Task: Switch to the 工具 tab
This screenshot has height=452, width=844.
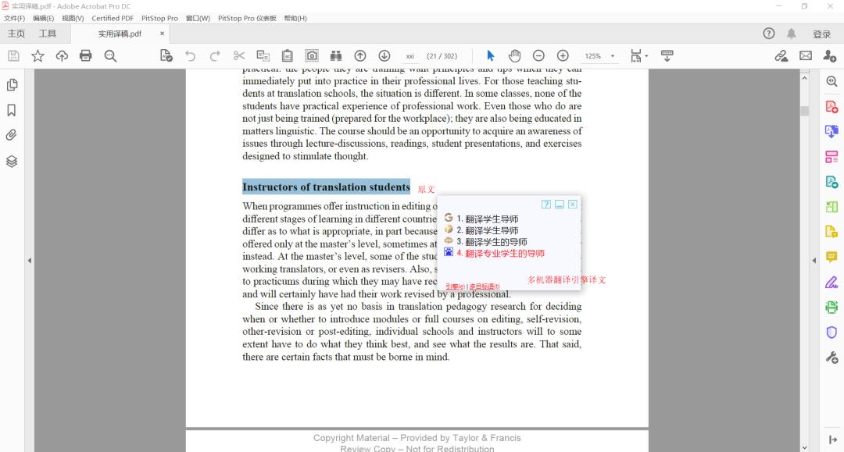Action: tap(48, 34)
